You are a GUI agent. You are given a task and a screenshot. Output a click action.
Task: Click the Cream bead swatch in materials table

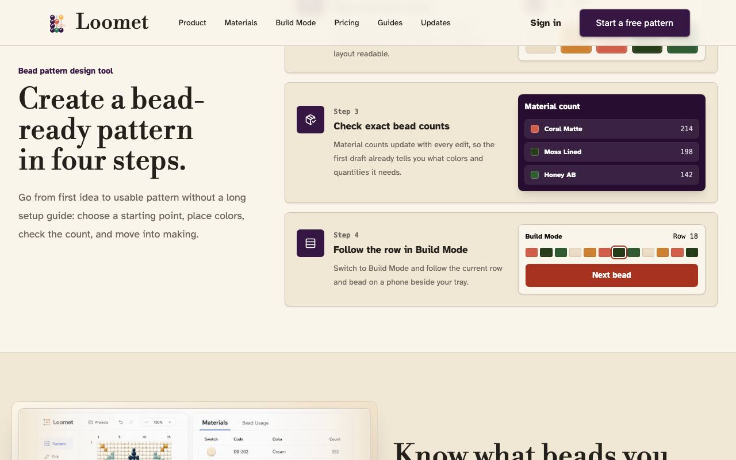[x=211, y=452]
